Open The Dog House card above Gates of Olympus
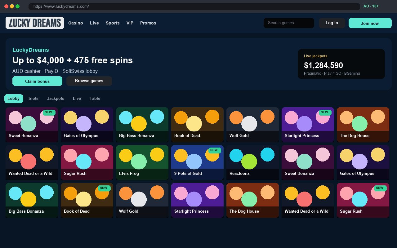The image size is (397, 248). 363,125
